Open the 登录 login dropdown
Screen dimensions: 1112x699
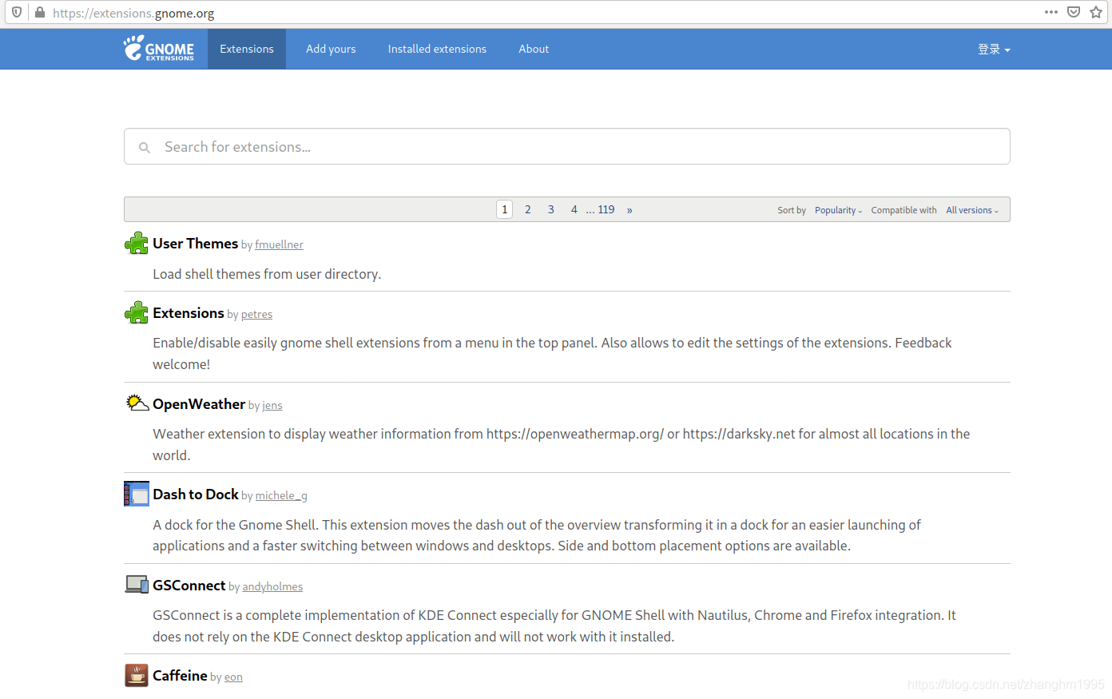point(994,50)
